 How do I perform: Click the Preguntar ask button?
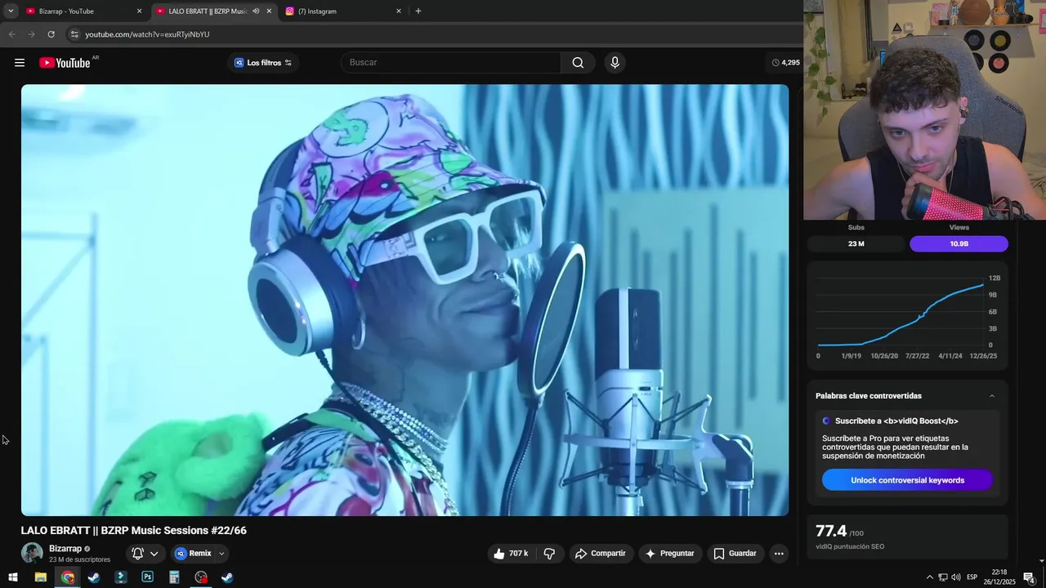pyautogui.click(x=670, y=554)
